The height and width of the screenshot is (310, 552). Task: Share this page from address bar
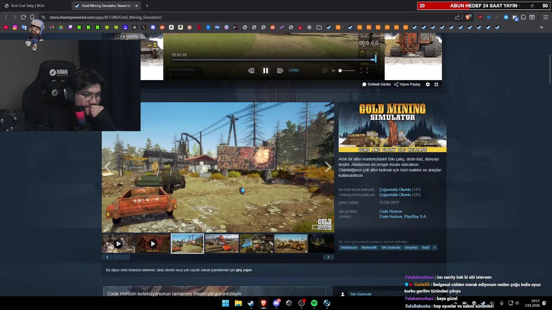(x=458, y=17)
